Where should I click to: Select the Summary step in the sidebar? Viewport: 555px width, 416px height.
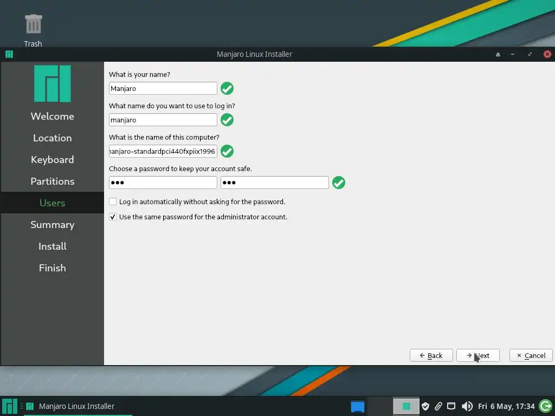[x=53, y=225]
